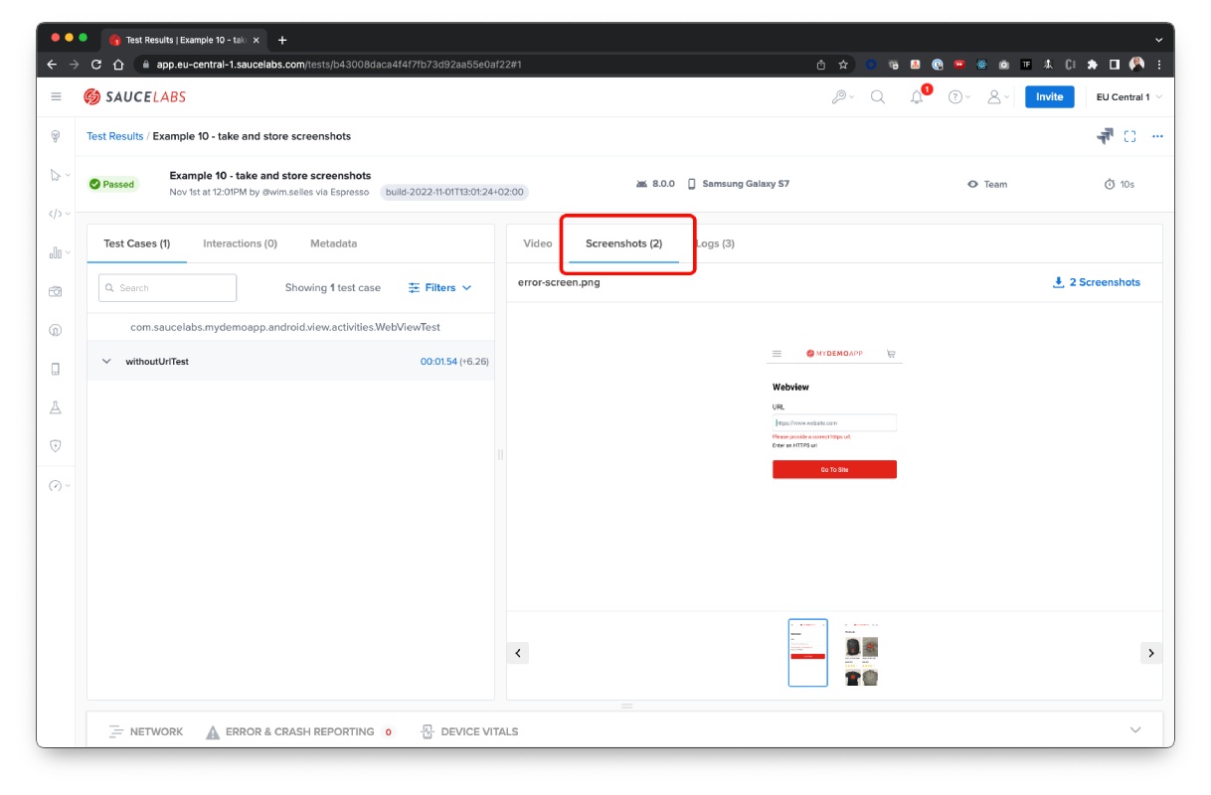
Task: Click the lightbulb icon in left sidebar
Action: (x=56, y=136)
